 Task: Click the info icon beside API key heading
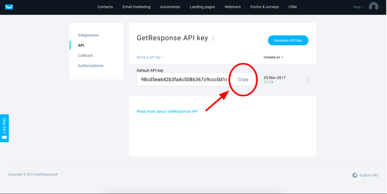pos(213,38)
